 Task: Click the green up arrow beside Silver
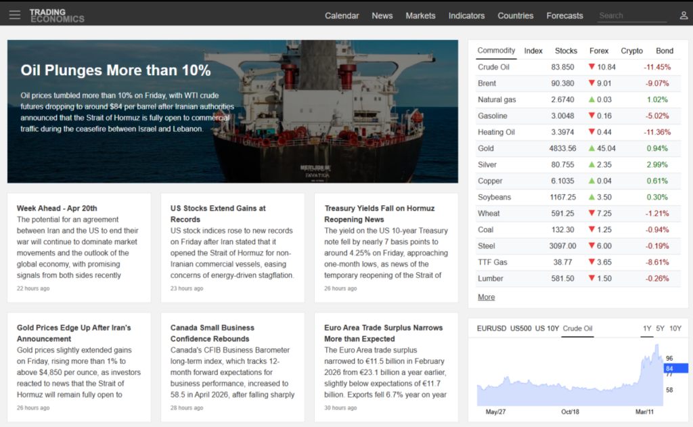(591, 164)
